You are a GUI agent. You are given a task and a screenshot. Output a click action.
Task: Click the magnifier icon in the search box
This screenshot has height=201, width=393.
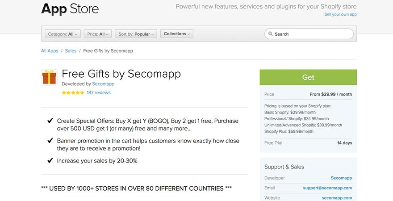coord(271,34)
